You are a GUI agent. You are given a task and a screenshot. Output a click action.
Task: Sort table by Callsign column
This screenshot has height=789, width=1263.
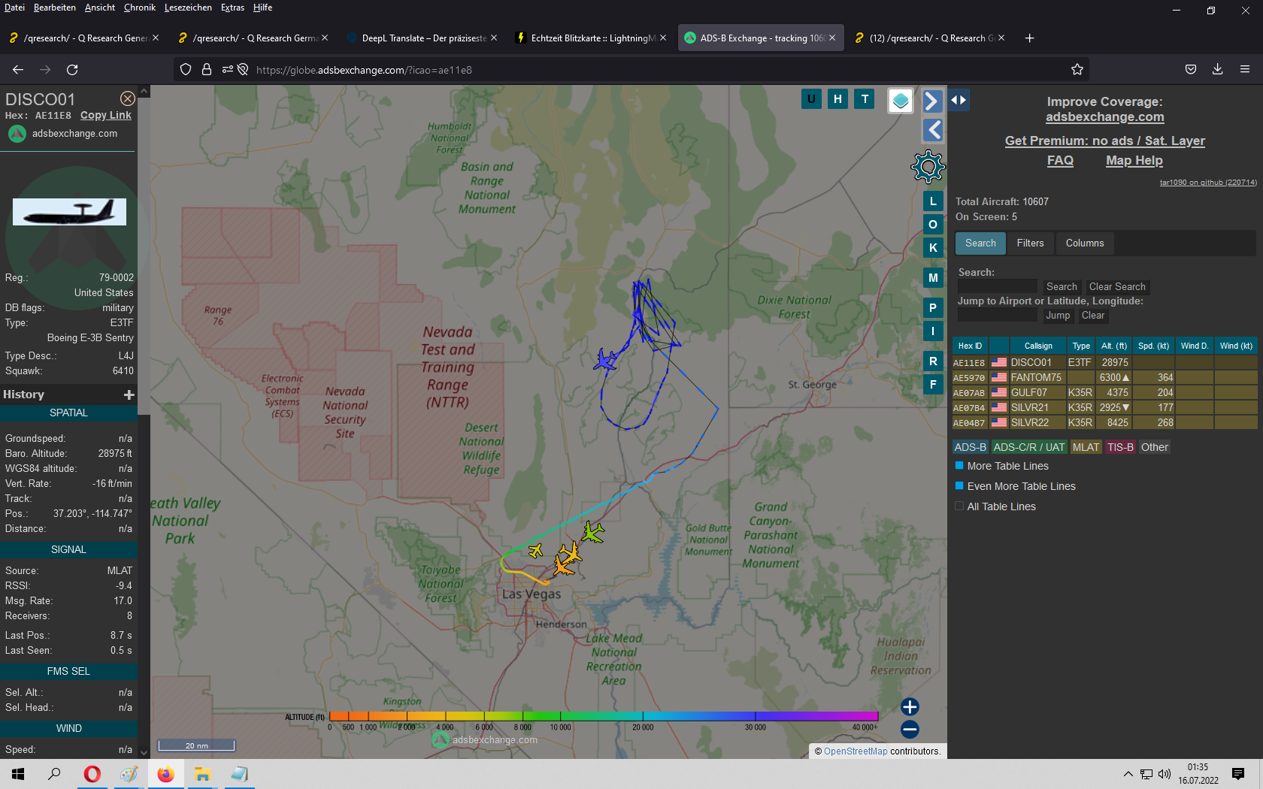coord(1037,346)
